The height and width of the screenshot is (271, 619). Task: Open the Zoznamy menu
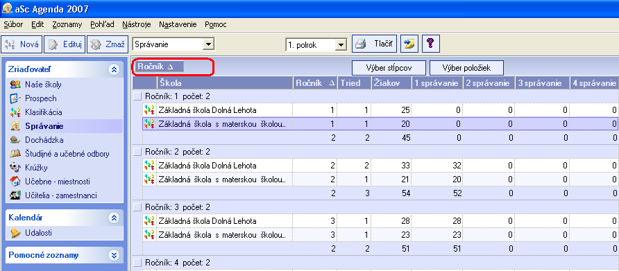(67, 24)
